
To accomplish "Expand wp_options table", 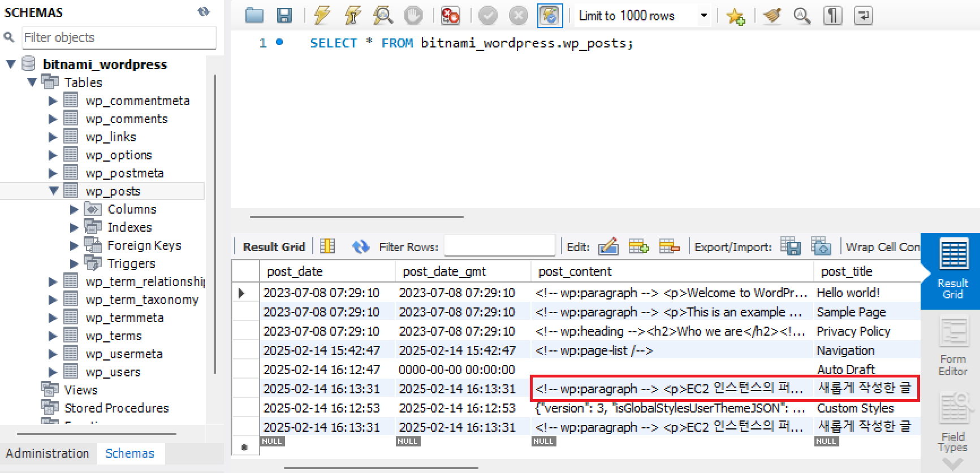I will tap(53, 155).
